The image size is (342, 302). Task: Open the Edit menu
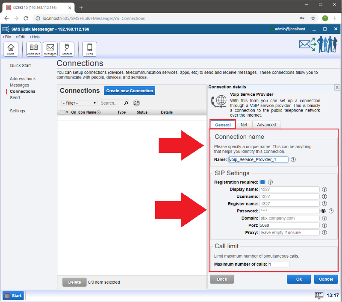(x=21, y=37)
